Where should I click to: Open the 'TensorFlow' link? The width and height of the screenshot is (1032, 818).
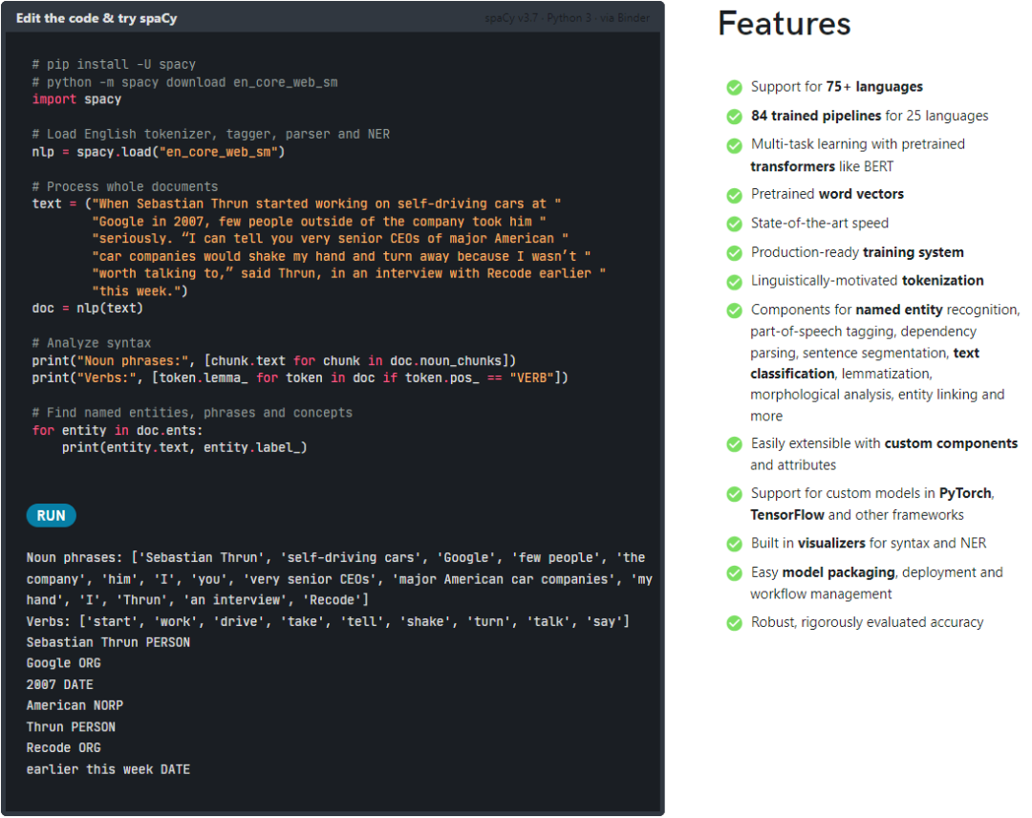tap(787, 515)
